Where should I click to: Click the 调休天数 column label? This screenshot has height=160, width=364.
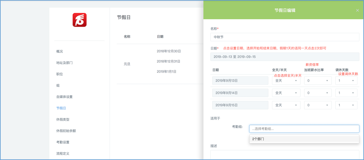(342, 70)
